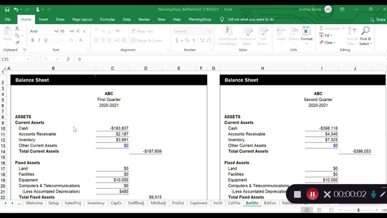
Task: Select the BrkEvn sheet tab
Action: pyautogui.click(x=270, y=203)
